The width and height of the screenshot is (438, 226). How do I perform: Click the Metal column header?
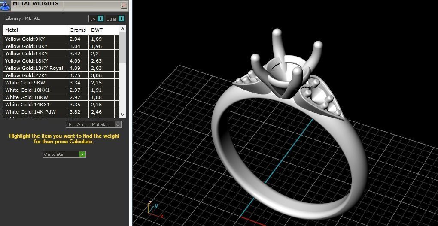coord(35,30)
